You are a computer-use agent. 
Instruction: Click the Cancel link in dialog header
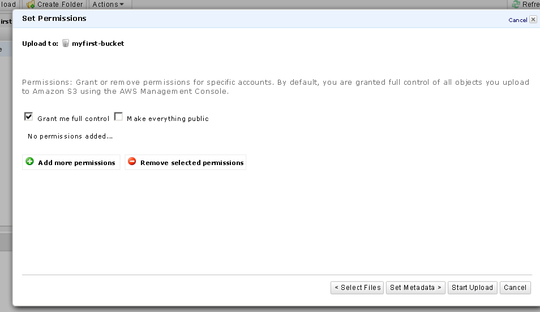518,20
